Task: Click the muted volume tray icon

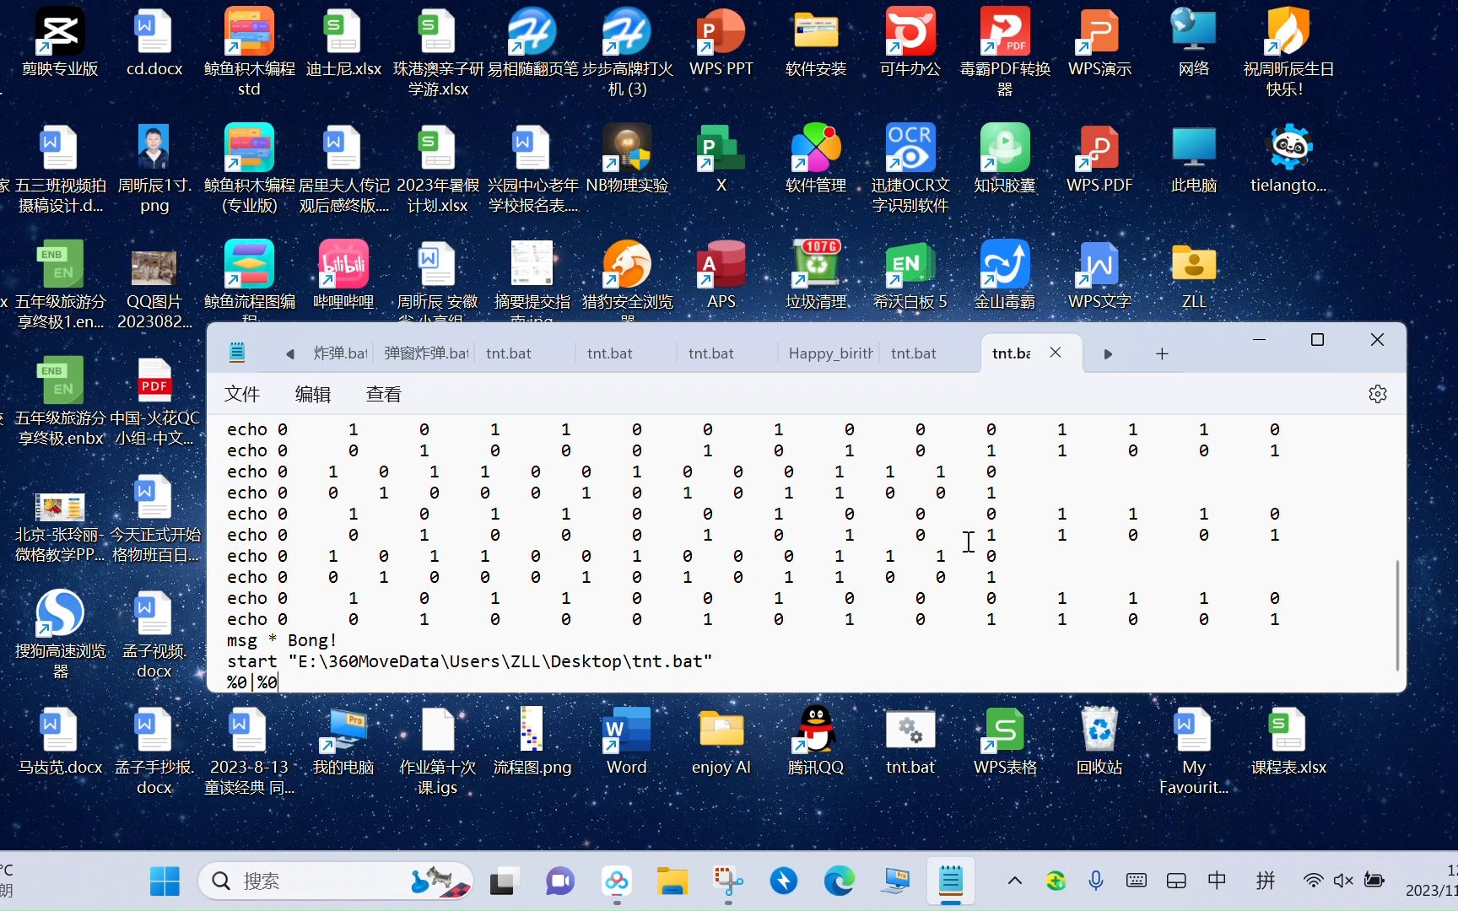Action: (x=1343, y=881)
